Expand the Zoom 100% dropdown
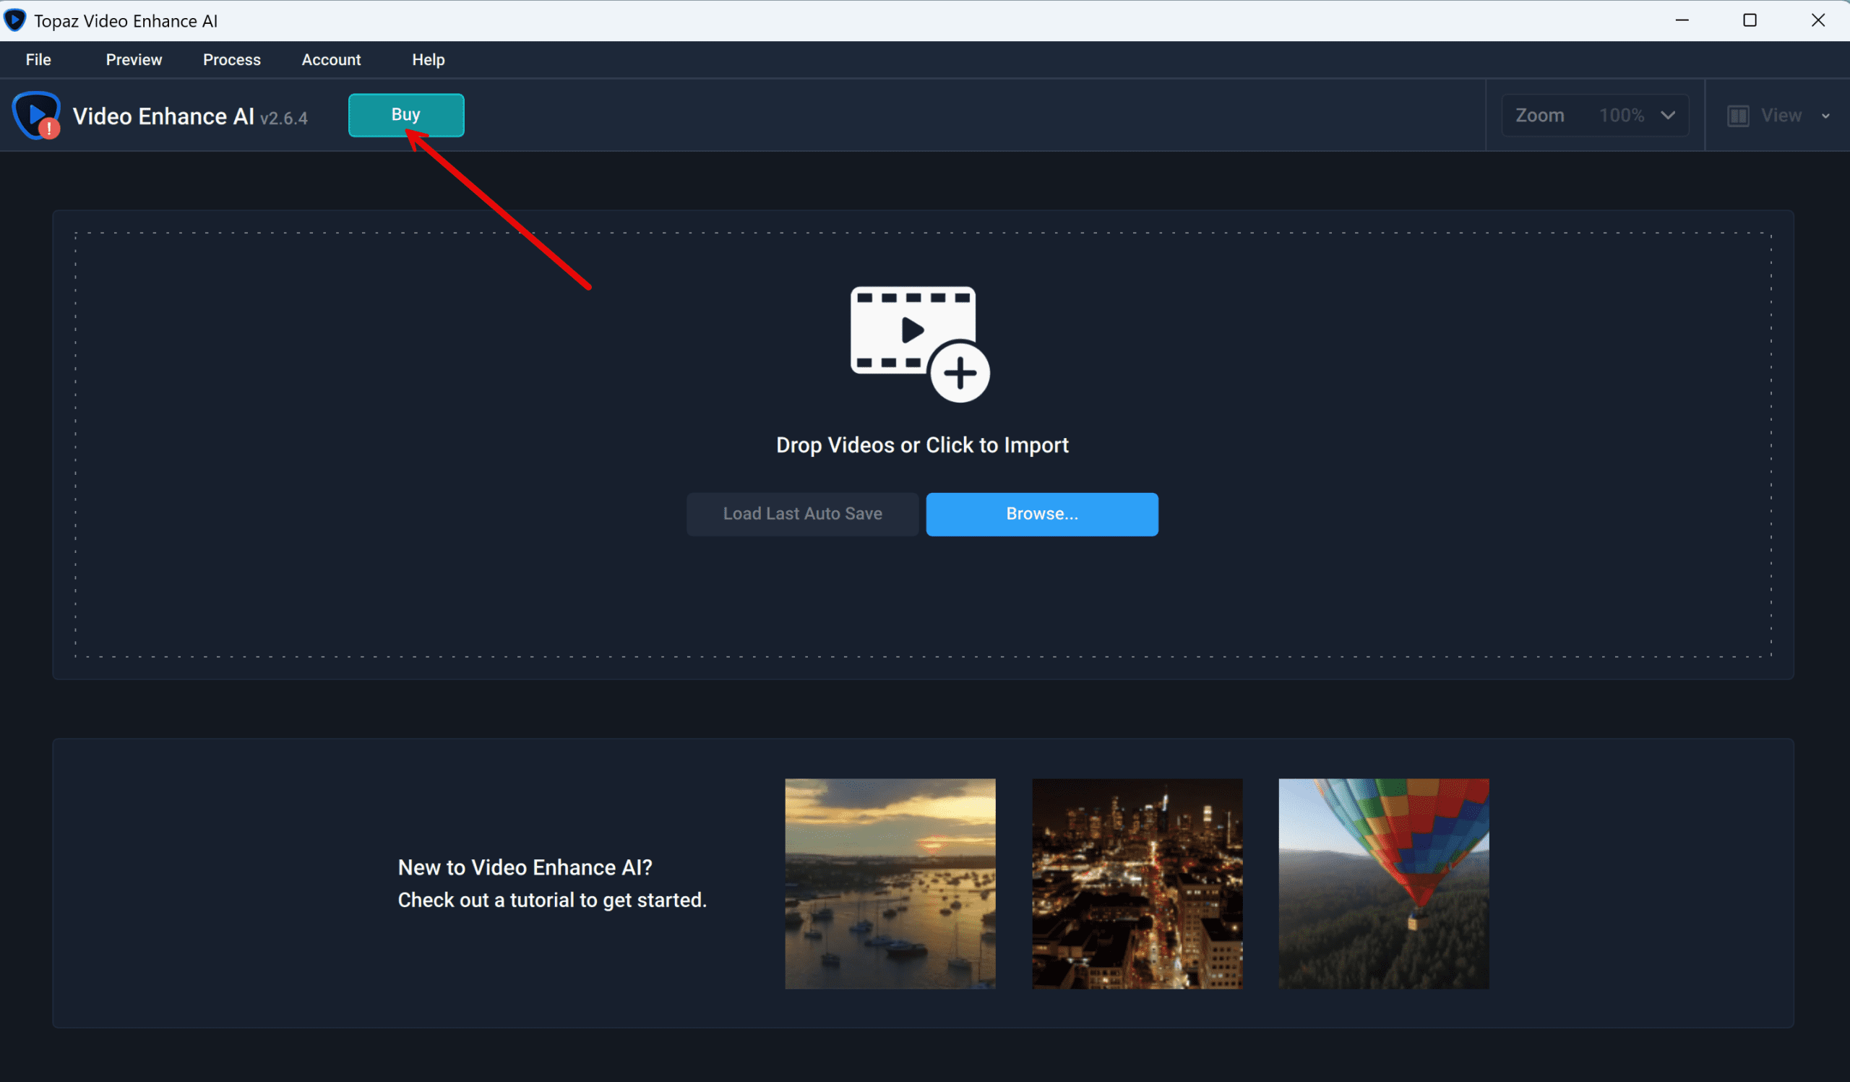The height and width of the screenshot is (1082, 1850). tap(1594, 116)
